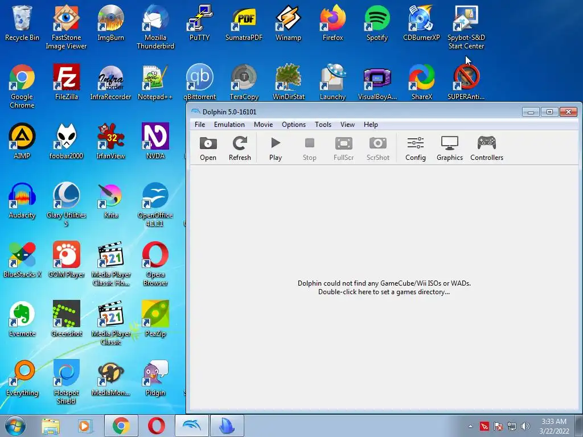This screenshot has height=437, width=583.
Task: Select the Winamp desktop icon
Action: (x=288, y=23)
